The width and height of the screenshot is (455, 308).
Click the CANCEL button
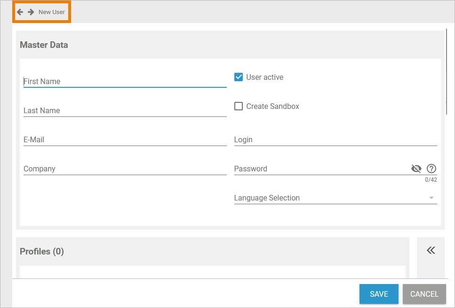point(424,294)
